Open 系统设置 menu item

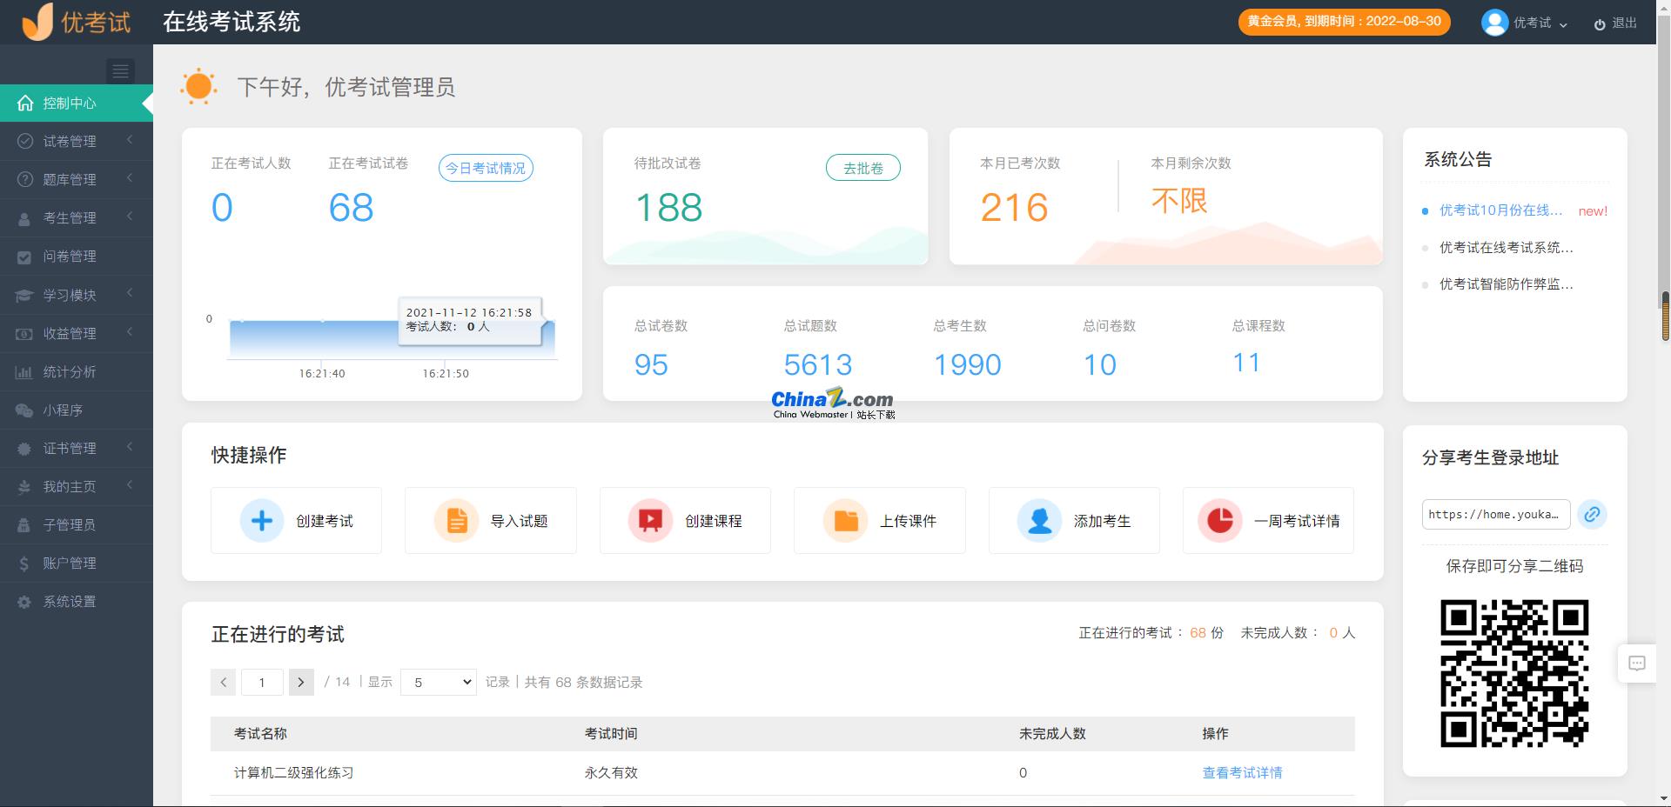click(77, 602)
